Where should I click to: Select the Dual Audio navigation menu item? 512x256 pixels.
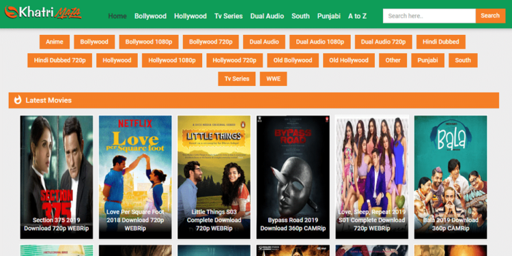coord(267,16)
